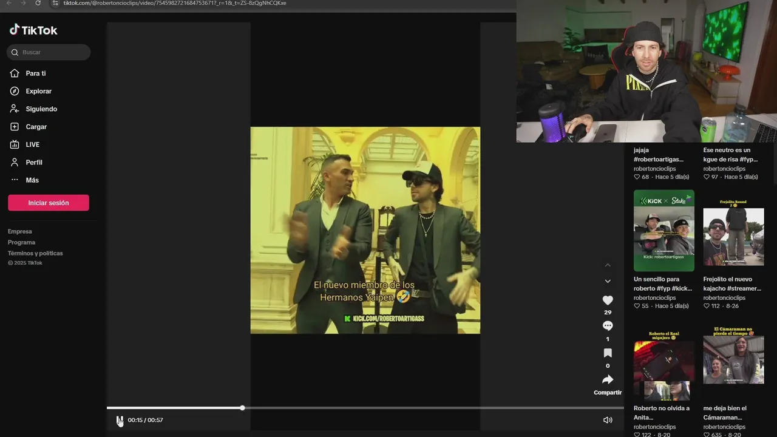Click the TikTok logo
This screenshot has width=777, height=437.
click(33, 30)
